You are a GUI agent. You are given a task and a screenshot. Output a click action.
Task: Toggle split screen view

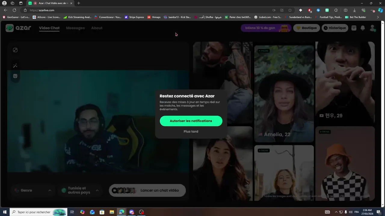346,10
